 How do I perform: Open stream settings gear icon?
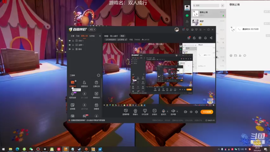click(196, 112)
